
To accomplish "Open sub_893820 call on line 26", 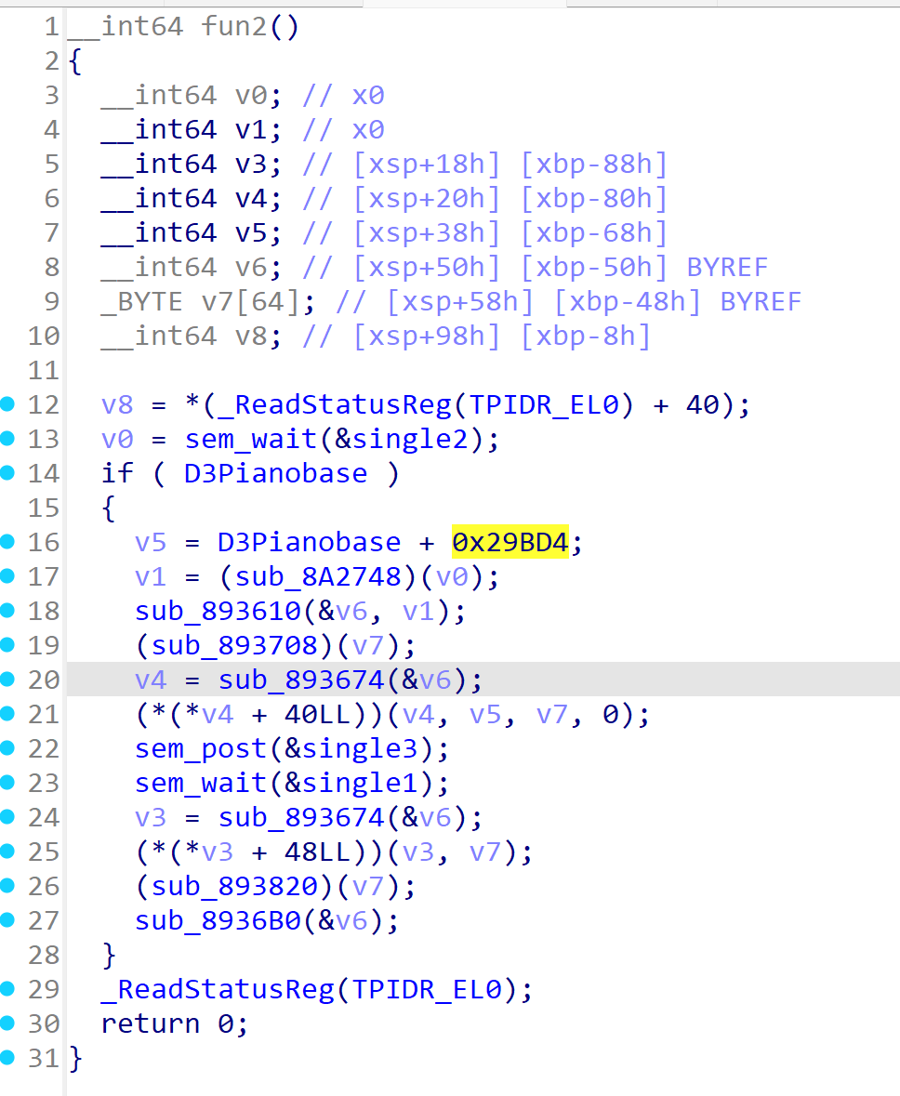I will [237, 886].
